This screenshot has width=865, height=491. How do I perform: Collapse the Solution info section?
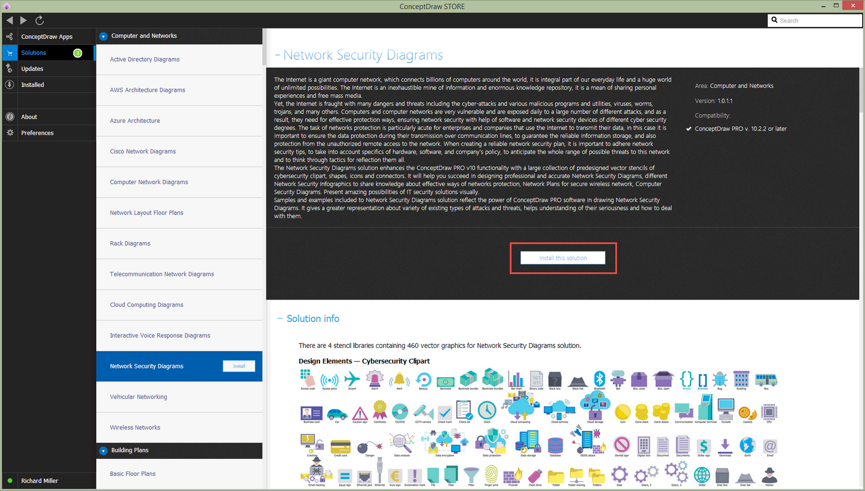click(x=280, y=318)
